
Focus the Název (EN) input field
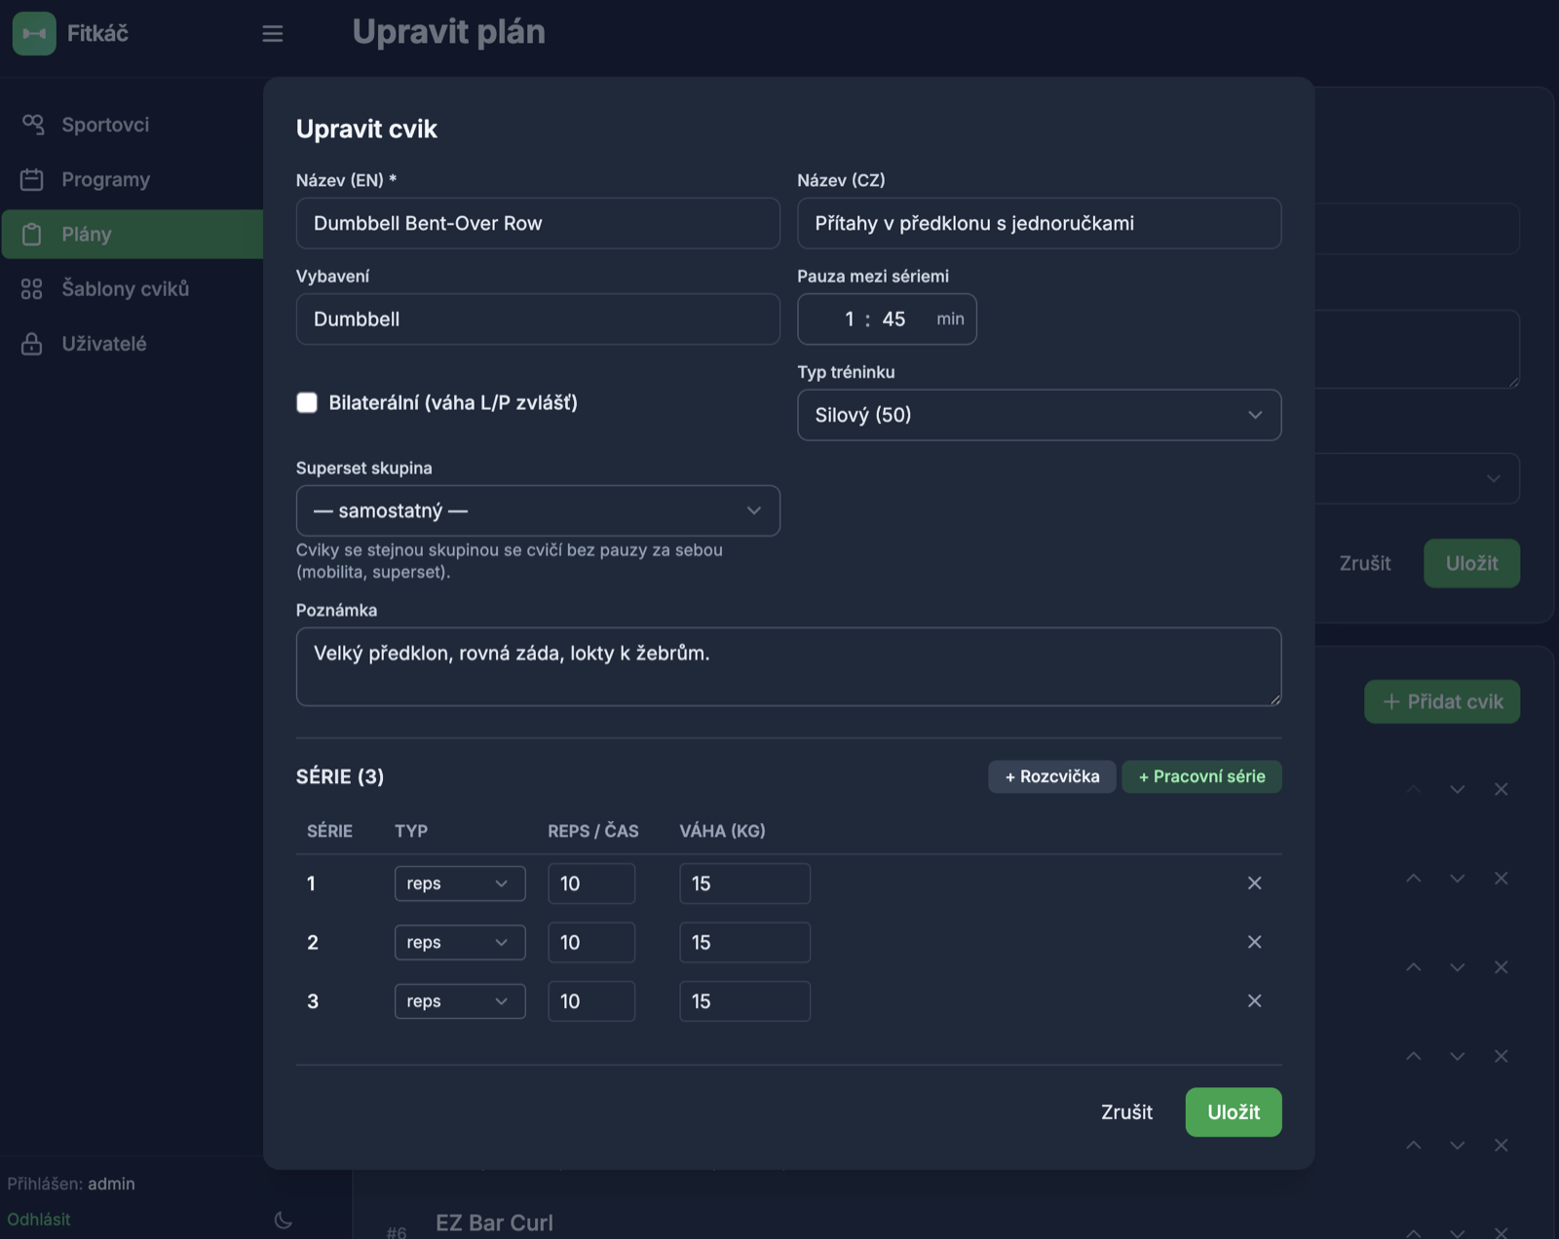coord(538,223)
